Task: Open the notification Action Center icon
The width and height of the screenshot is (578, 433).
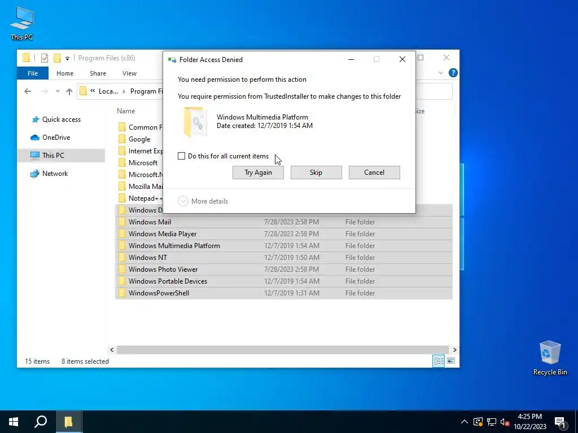Action: pyautogui.click(x=560, y=422)
